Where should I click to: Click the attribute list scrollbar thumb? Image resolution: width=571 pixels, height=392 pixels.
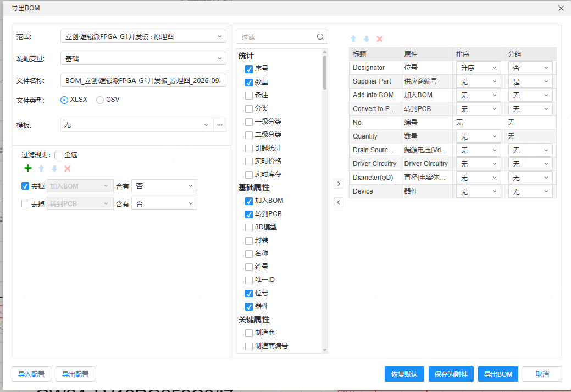tap(324, 72)
